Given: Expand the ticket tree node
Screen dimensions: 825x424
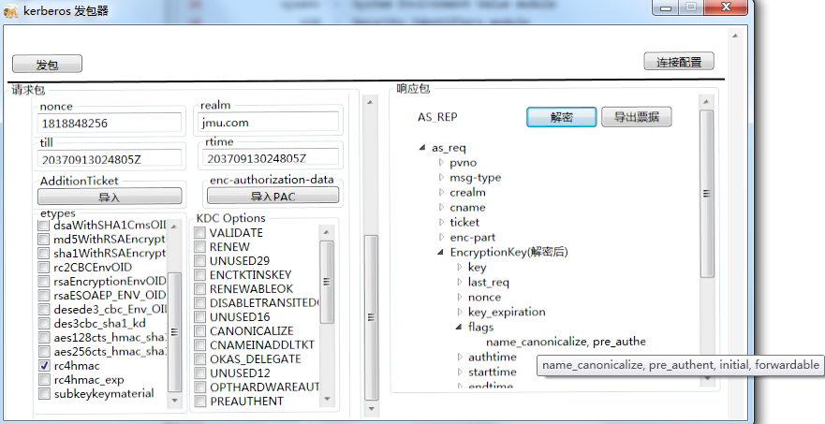Looking at the screenshot, I should click(441, 222).
